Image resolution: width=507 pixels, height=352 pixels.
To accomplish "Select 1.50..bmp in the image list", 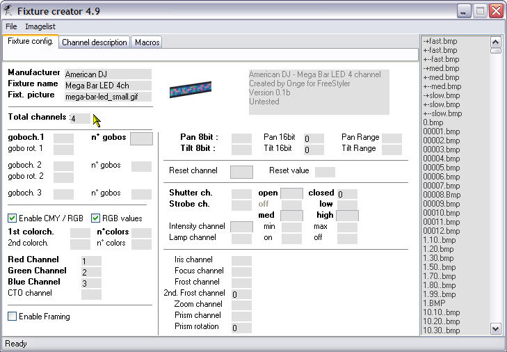I will click(x=440, y=268).
